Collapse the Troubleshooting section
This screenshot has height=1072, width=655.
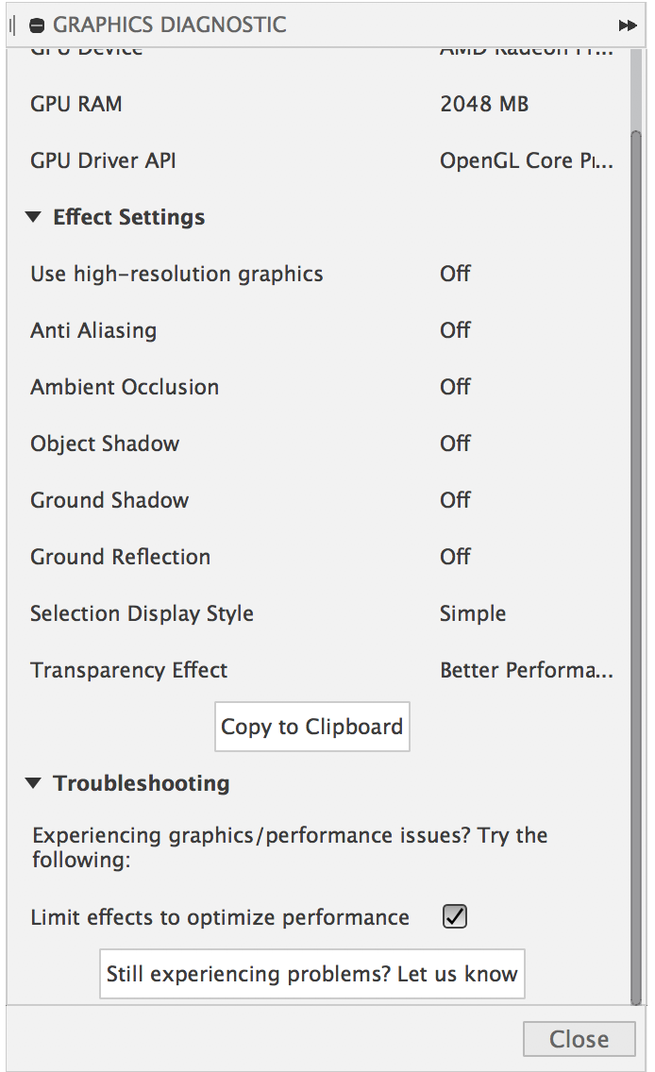click(x=33, y=782)
